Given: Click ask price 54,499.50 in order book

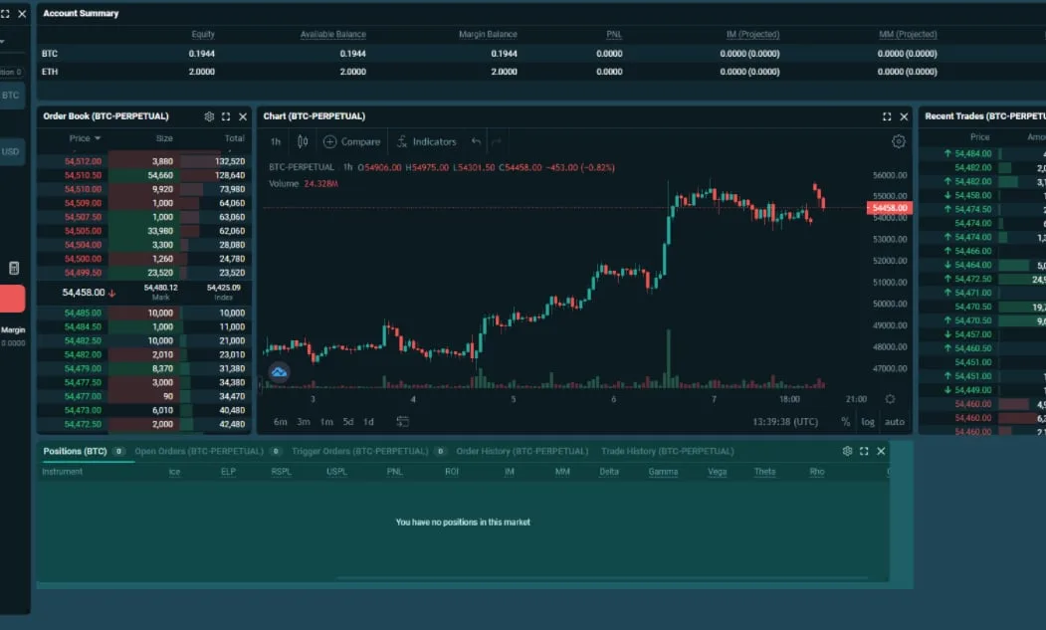Looking at the screenshot, I should click(x=83, y=273).
